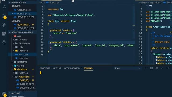Add a new terminal with plus icon
The height and width of the screenshot is (97, 172).
146,68
